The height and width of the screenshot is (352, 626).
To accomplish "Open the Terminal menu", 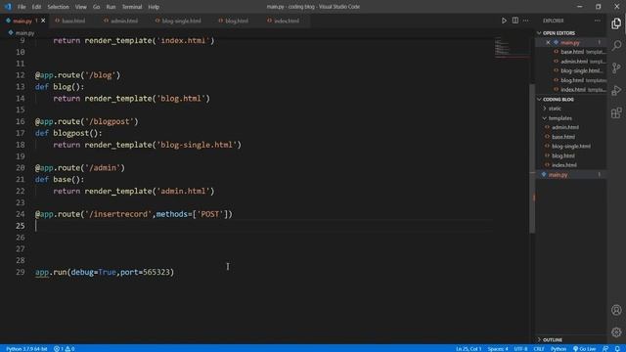I will coord(132,7).
